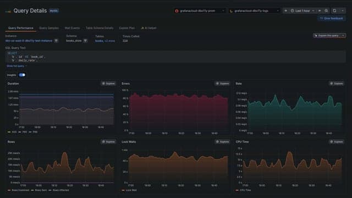Open the books, +2 more tables link
Screen dimensions: 352x198
pos(105,41)
